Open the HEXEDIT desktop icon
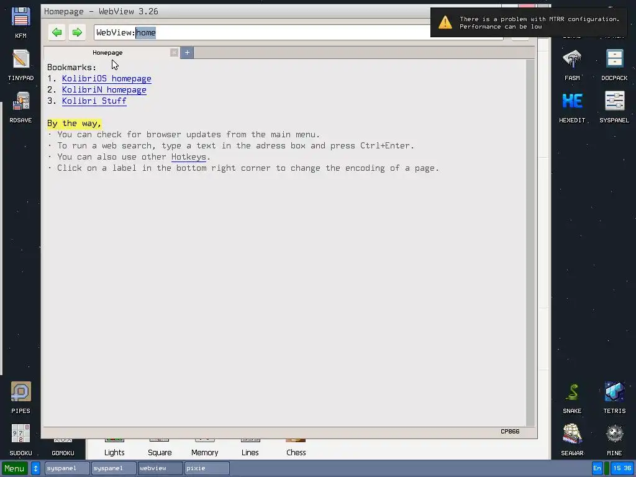The width and height of the screenshot is (636, 477). (572, 107)
